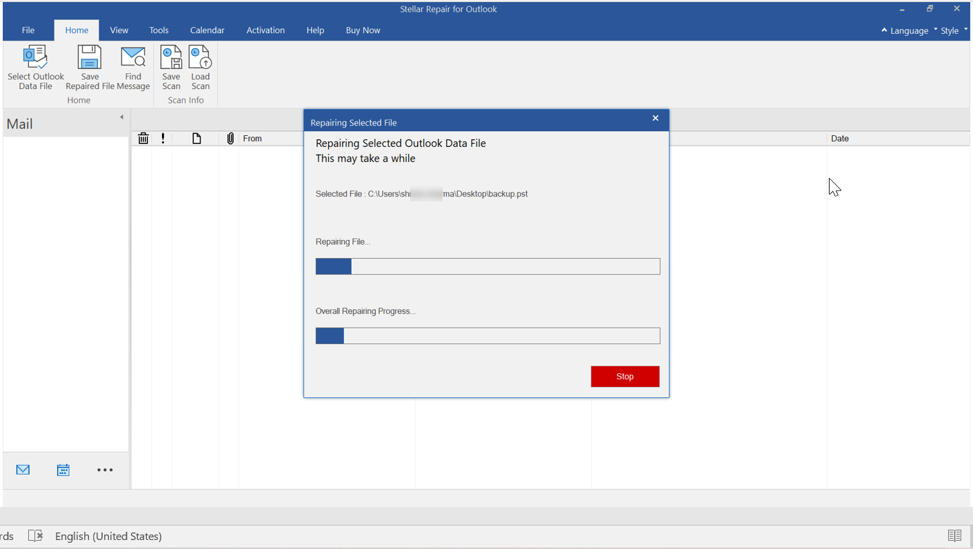
Task: Open the Style dropdown
Action: (953, 30)
